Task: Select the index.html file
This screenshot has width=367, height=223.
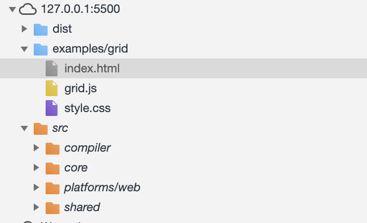Action: point(92,68)
